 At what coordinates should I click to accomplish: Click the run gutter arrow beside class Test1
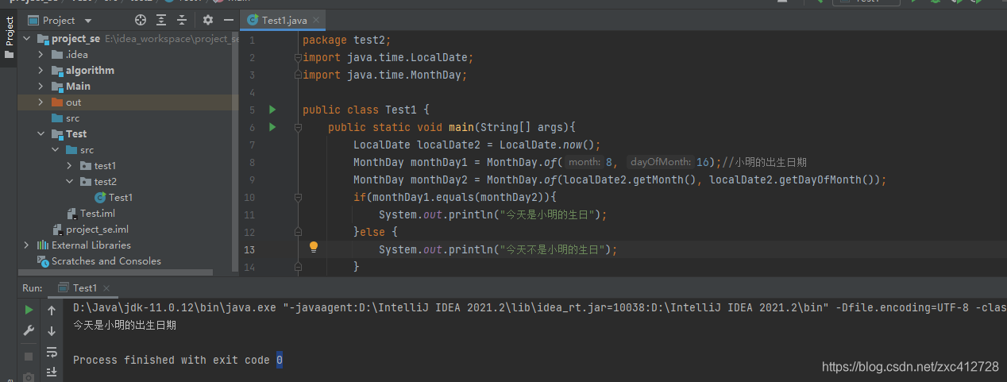[x=272, y=110]
